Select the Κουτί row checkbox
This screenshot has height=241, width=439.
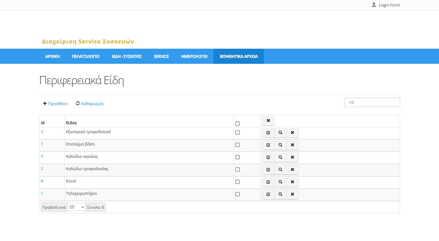(x=237, y=182)
